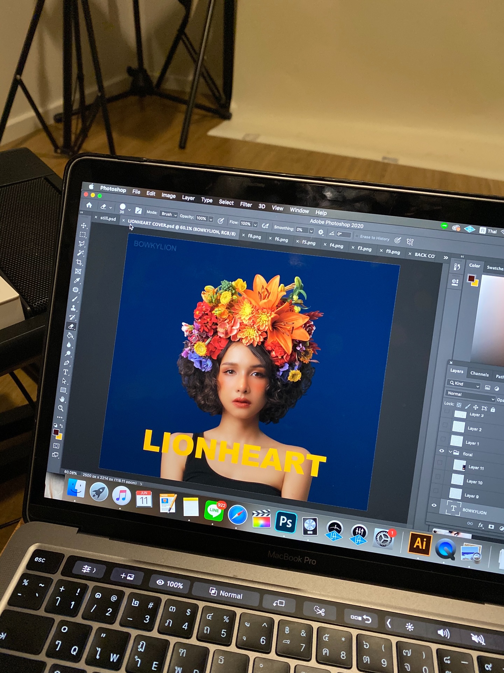Screen dimensions: 504x673
Task: Pick the Eyedropper tool
Action: tap(77, 280)
